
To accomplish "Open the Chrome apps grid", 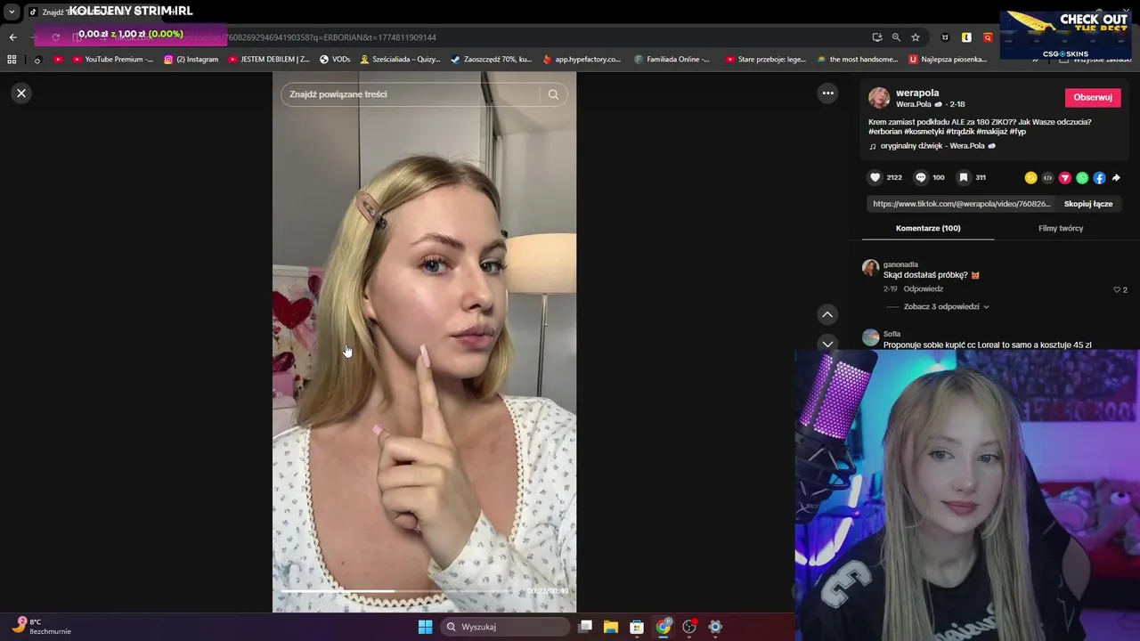I will pos(12,60).
